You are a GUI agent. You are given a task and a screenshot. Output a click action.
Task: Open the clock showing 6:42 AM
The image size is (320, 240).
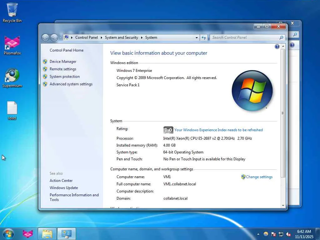tap(304, 234)
